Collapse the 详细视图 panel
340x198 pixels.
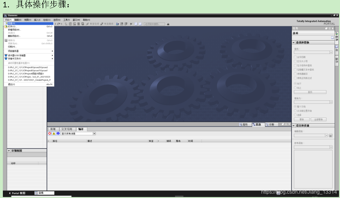point(9,151)
